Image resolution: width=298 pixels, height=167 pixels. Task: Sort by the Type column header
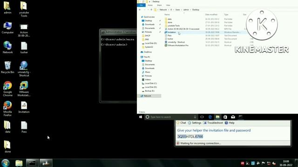pyautogui.click(x=226, y=14)
